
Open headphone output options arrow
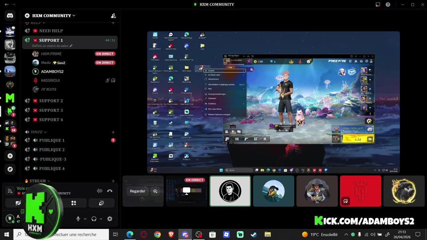101,219
